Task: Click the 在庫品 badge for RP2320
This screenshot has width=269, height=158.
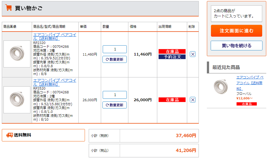Action: coord(172,51)
